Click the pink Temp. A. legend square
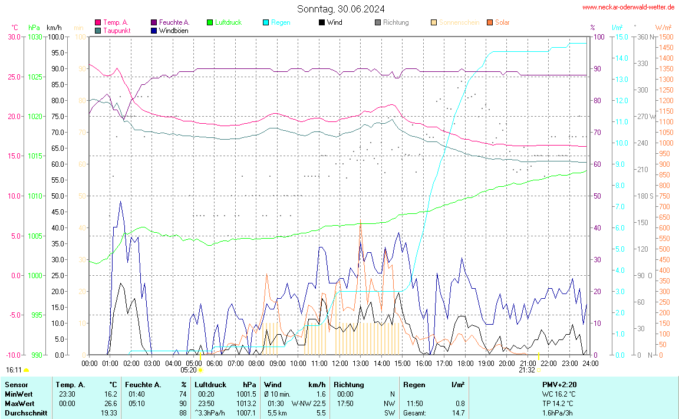The width and height of the screenshot is (679, 419). [x=98, y=22]
